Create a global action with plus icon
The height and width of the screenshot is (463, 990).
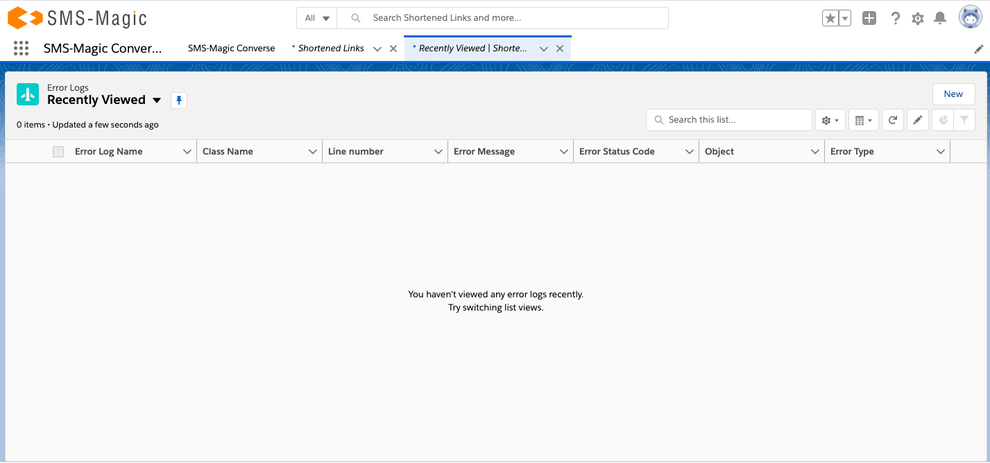click(869, 18)
